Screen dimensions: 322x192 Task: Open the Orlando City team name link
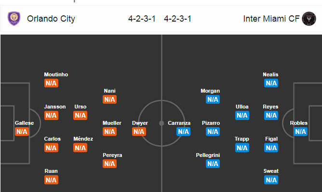[51, 19]
